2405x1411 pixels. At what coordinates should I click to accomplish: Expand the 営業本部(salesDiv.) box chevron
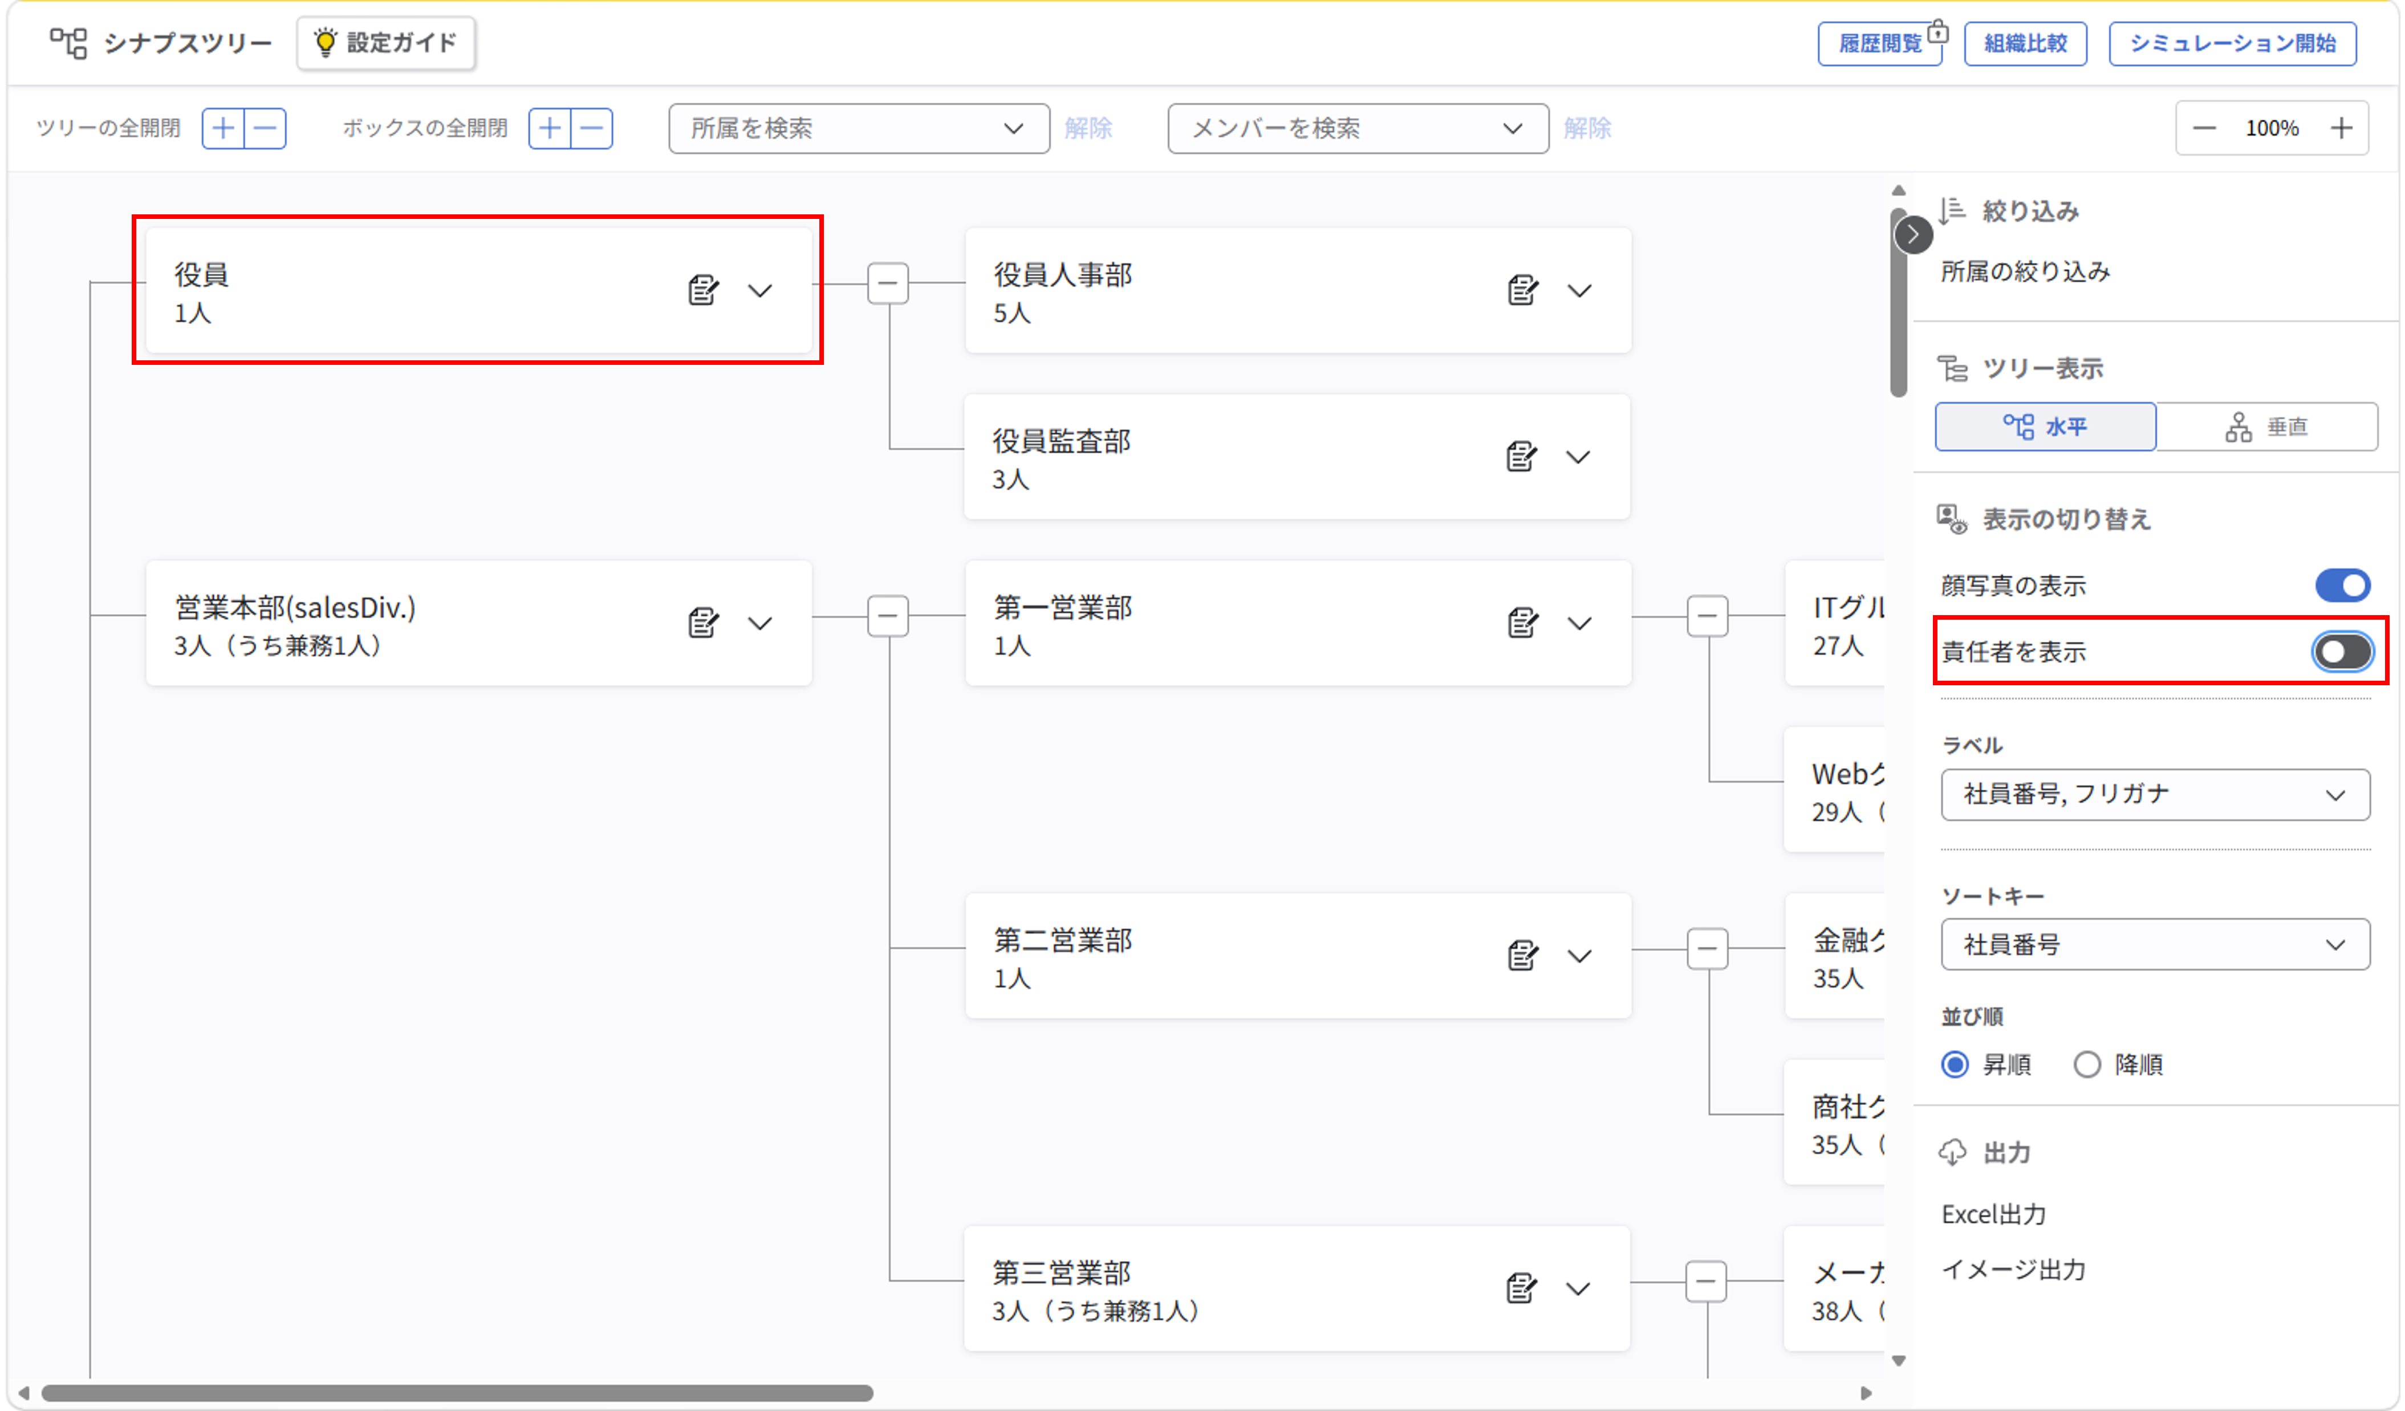pos(759,623)
